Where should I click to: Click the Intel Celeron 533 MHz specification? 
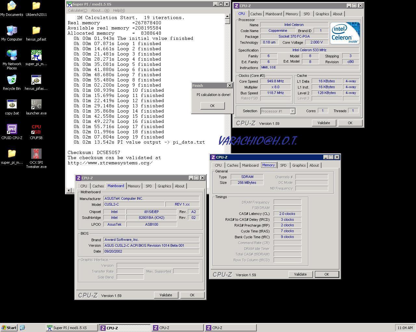coord(310,50)
